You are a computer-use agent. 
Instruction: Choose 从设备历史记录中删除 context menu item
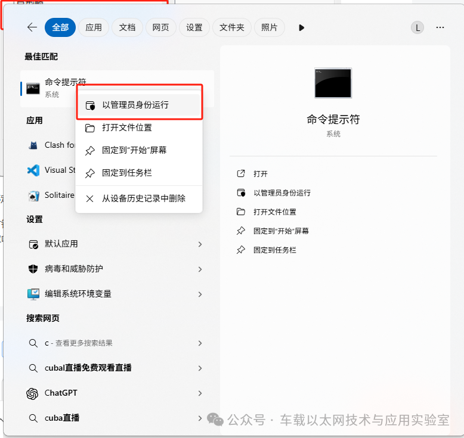click(139, 198)
